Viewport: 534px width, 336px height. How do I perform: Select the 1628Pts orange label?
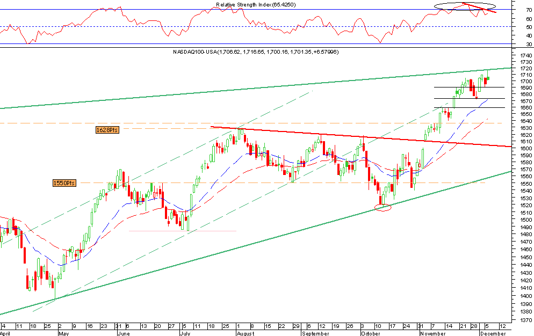pos(107,130)
